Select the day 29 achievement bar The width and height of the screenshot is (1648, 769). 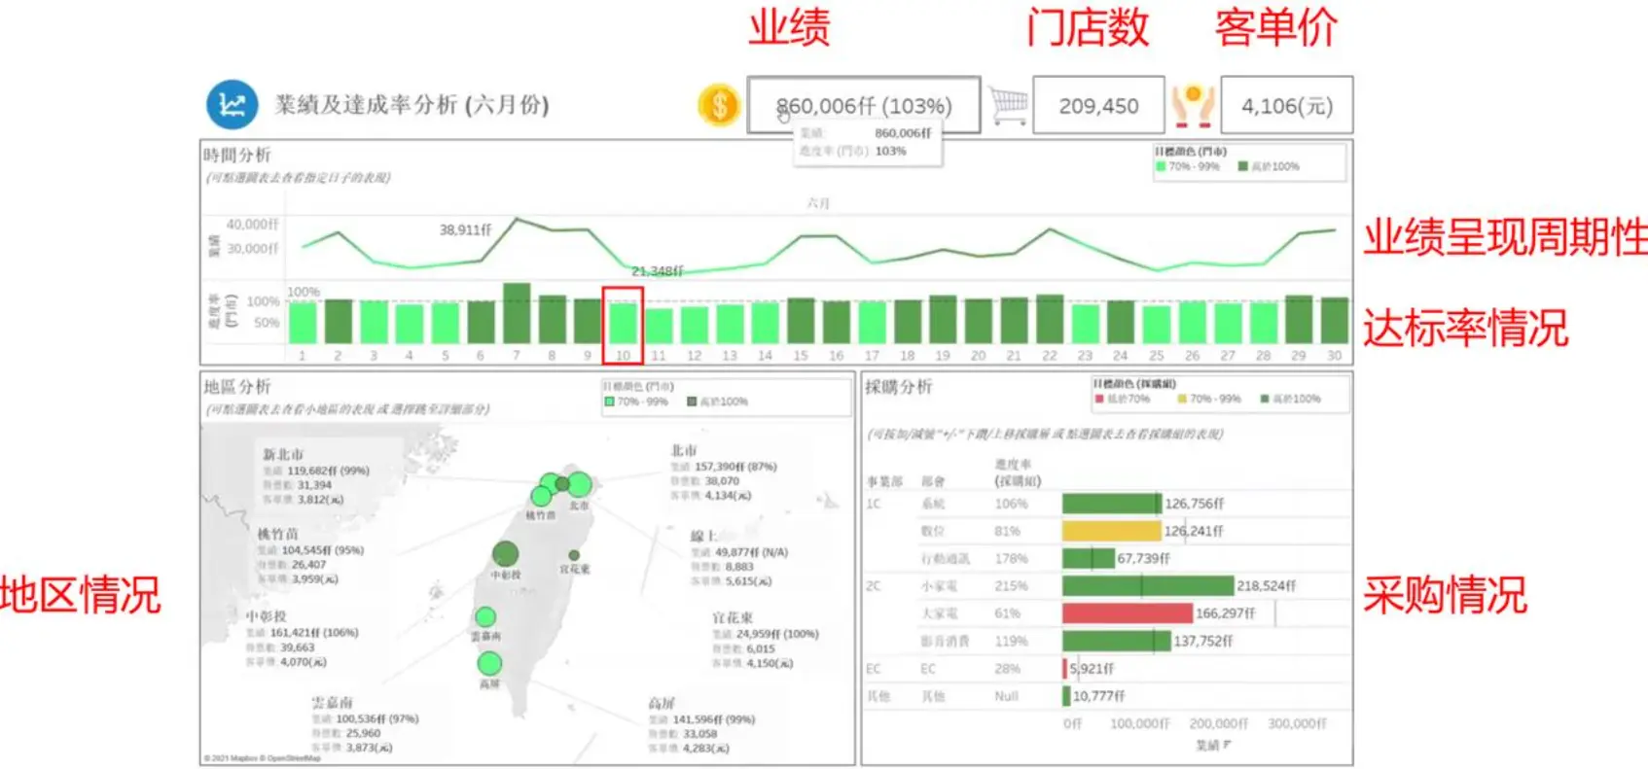[x=1299, y=319]
